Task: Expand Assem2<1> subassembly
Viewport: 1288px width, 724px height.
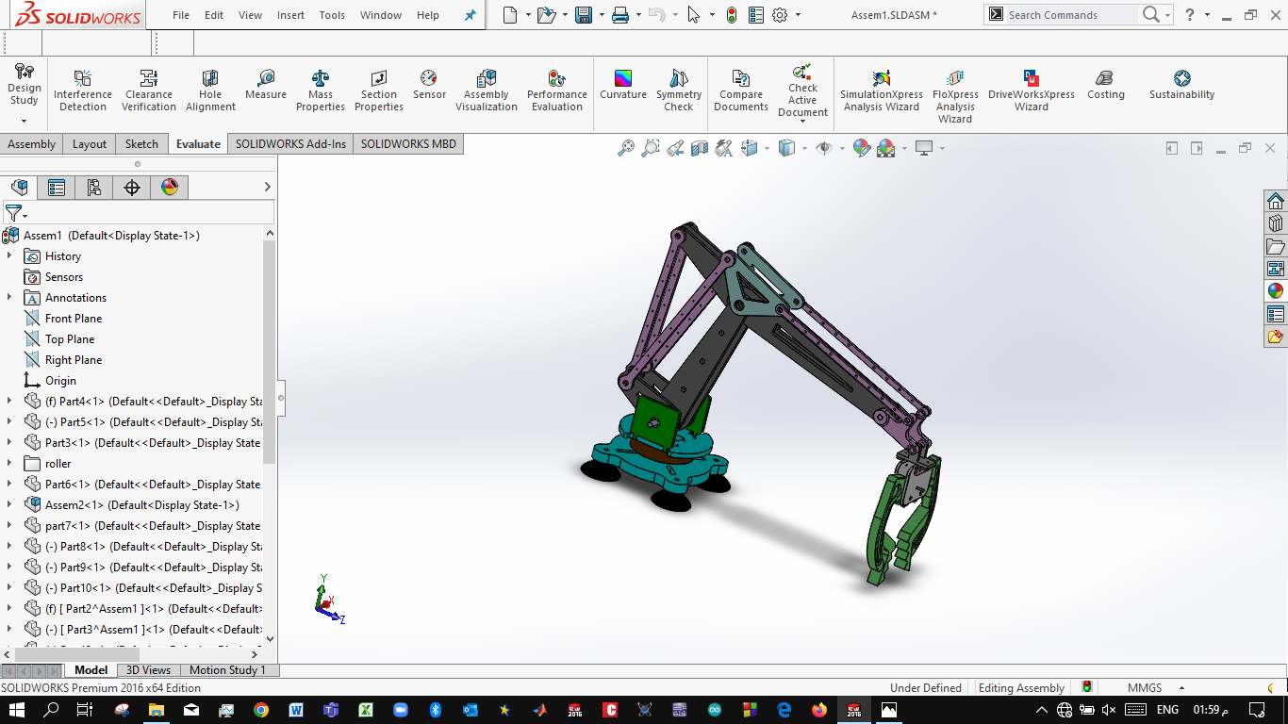Action: [9, 505]
